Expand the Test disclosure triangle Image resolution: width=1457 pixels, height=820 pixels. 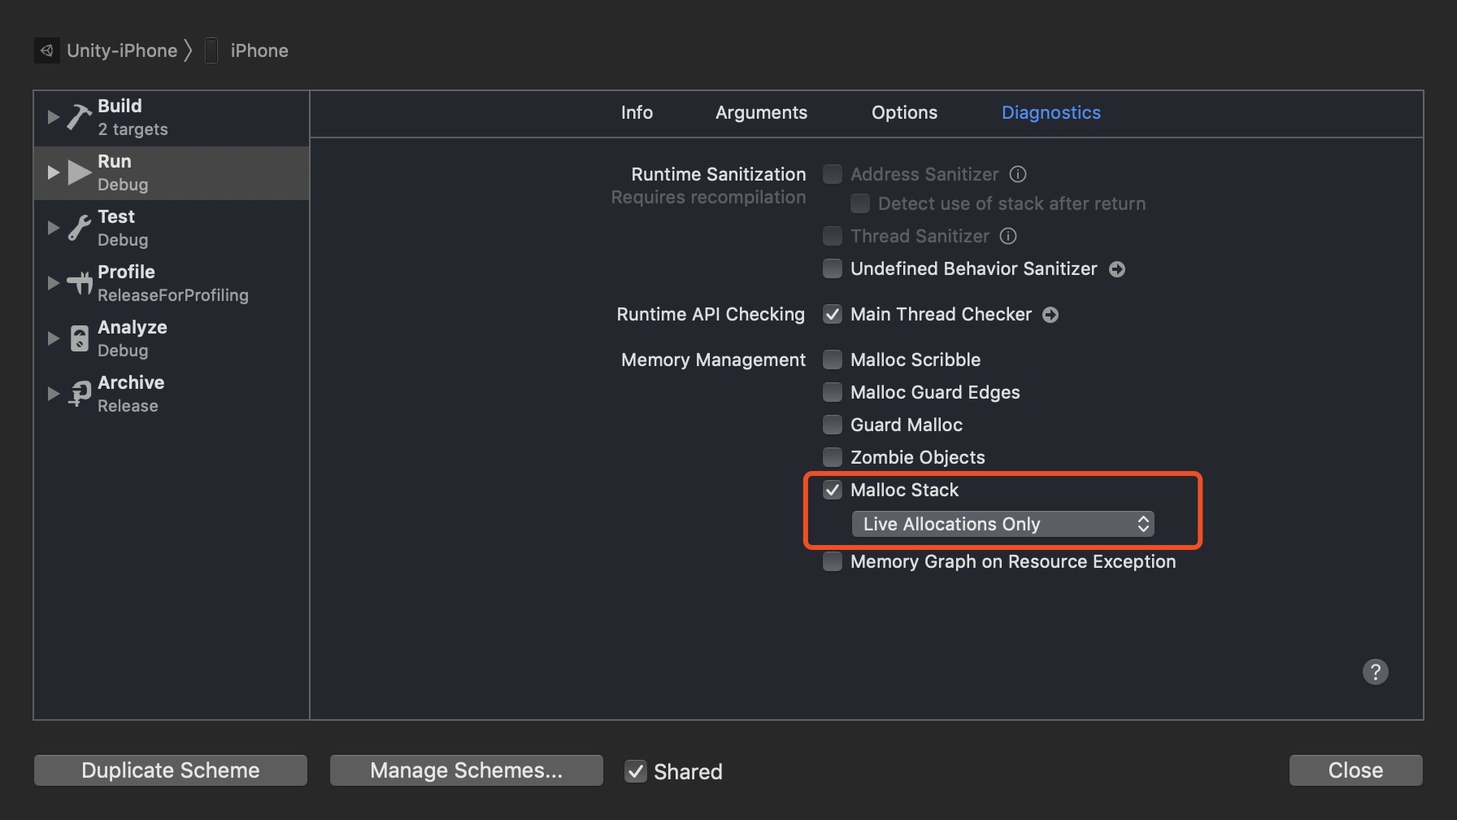53,228
